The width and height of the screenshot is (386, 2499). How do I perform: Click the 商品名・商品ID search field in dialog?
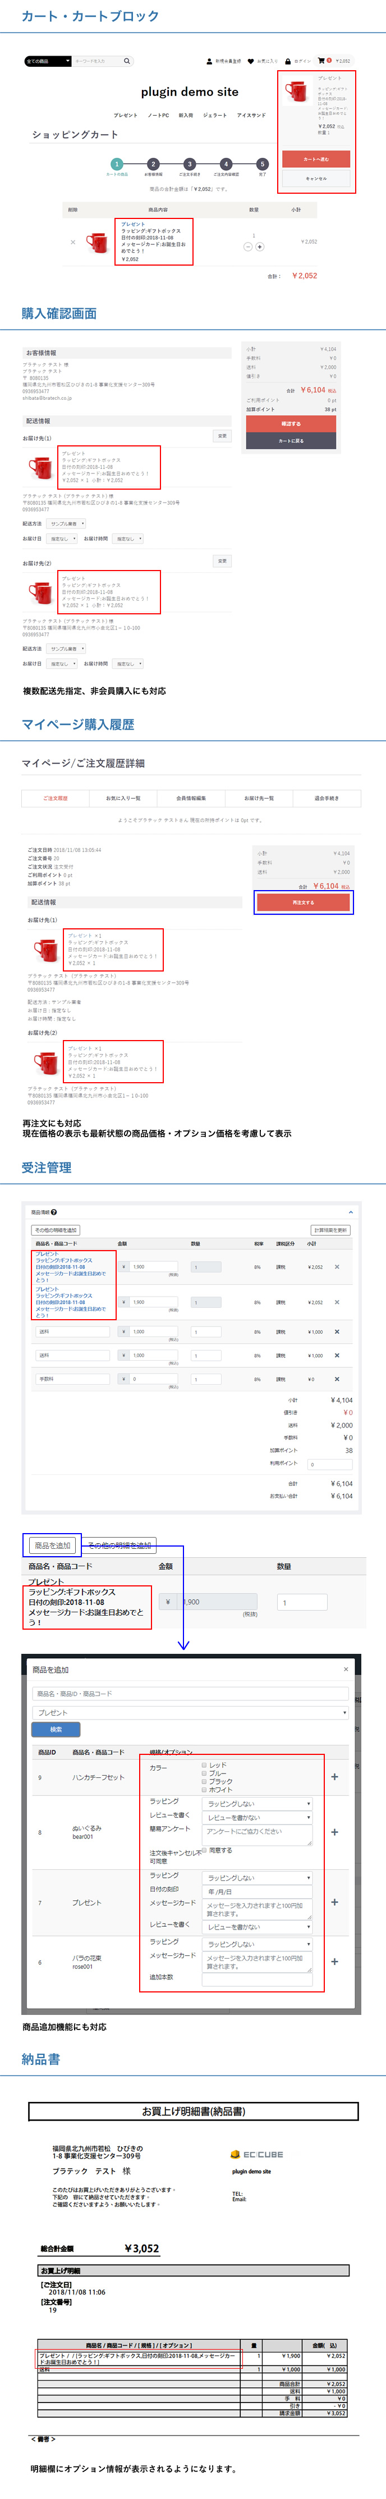[x=190, y=1694]
